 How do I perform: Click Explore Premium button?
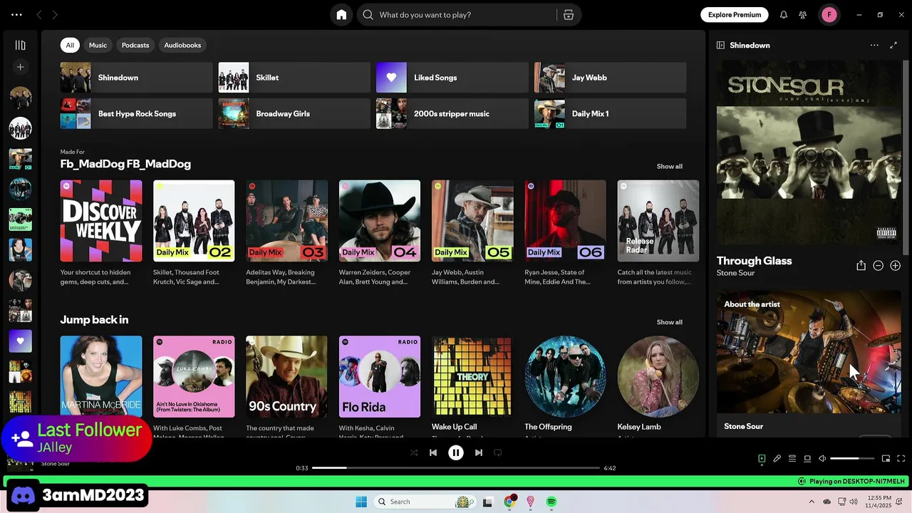(735, 15)
